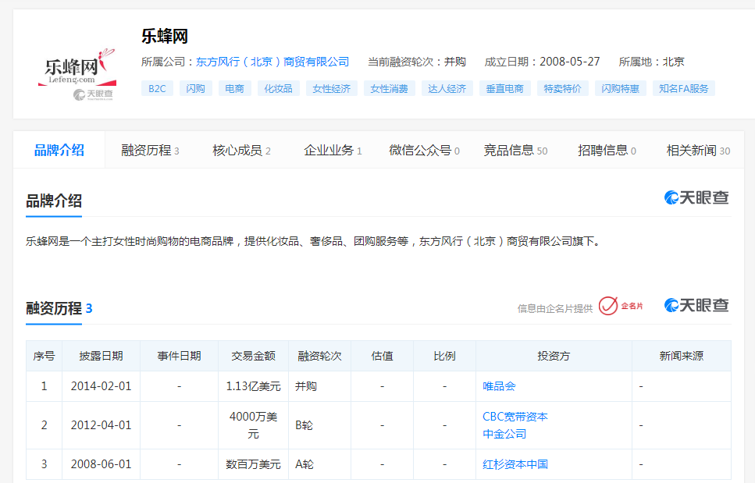Select the 企业业务 tab
The width and height of the screenshot is (755, 483).
pos(332,151)
